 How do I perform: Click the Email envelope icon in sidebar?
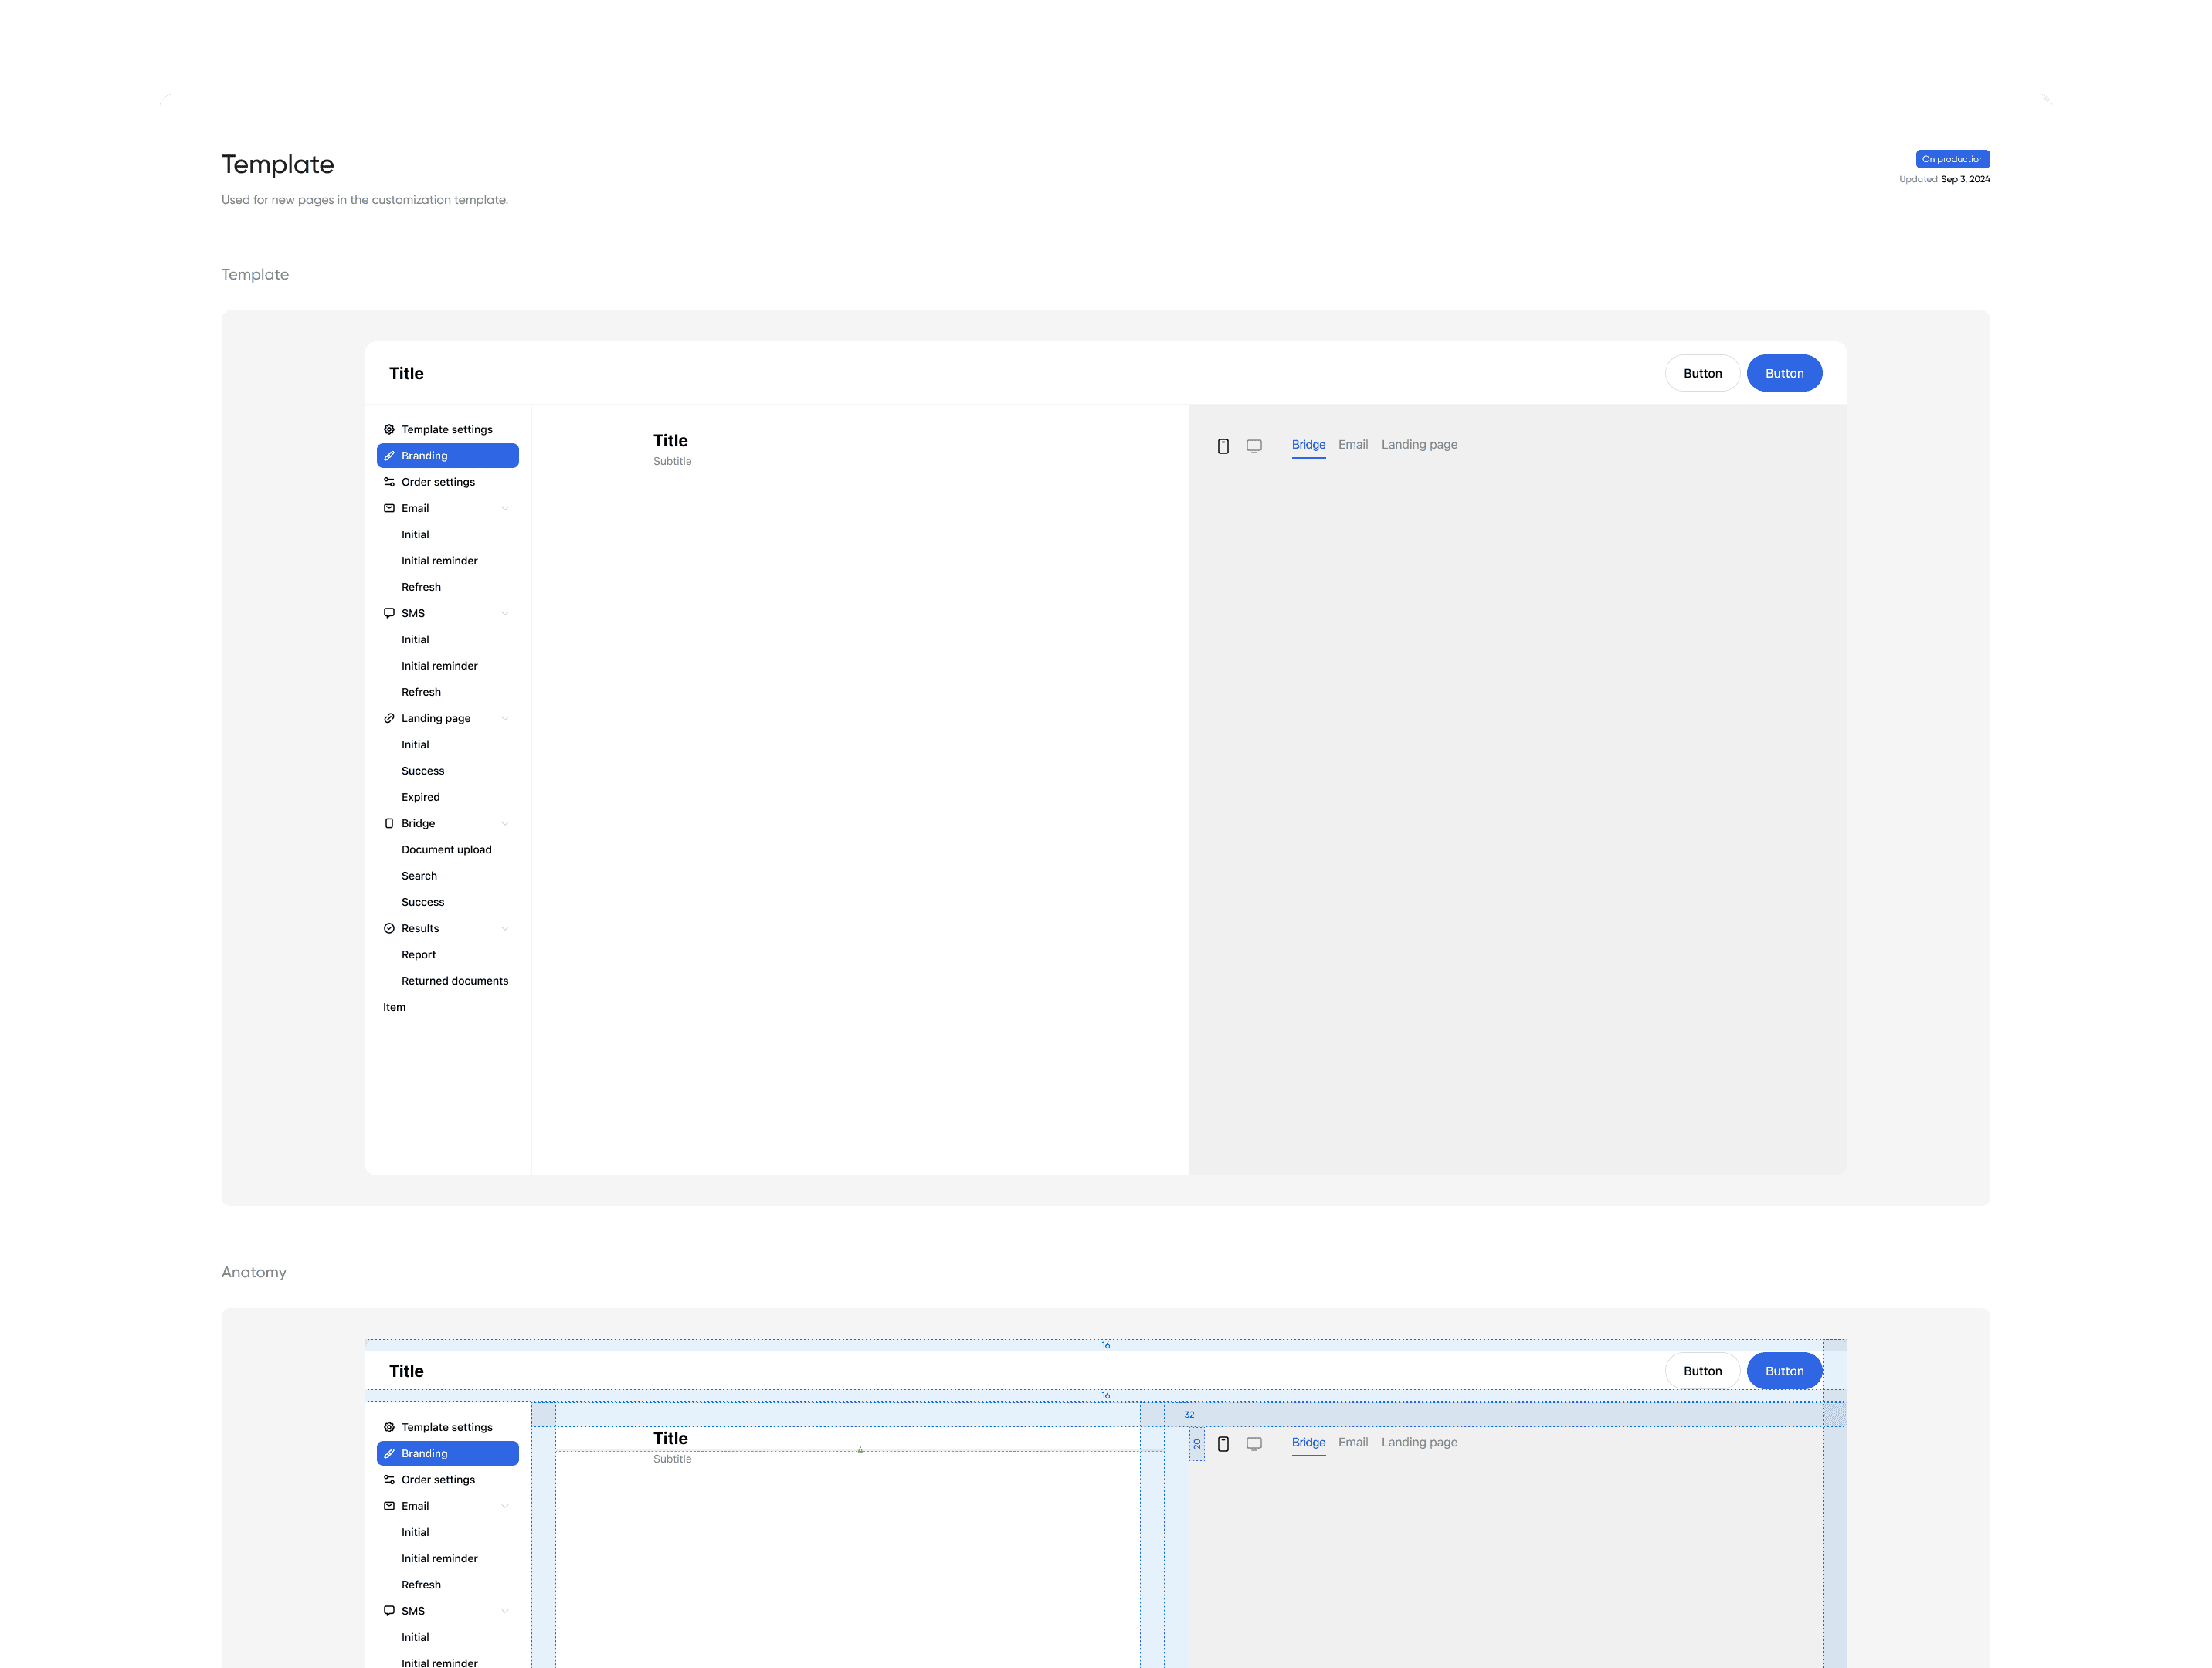(x=389, y=508)
